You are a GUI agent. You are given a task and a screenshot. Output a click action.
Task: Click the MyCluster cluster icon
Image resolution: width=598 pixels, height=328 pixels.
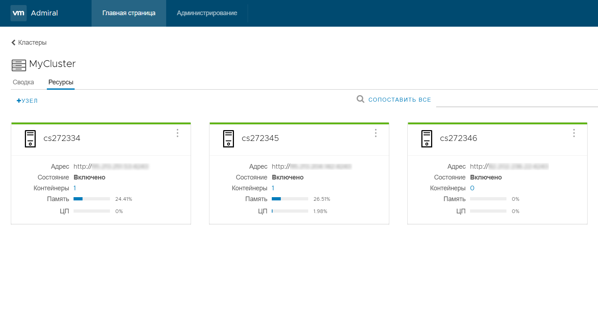tap(19, 65)
